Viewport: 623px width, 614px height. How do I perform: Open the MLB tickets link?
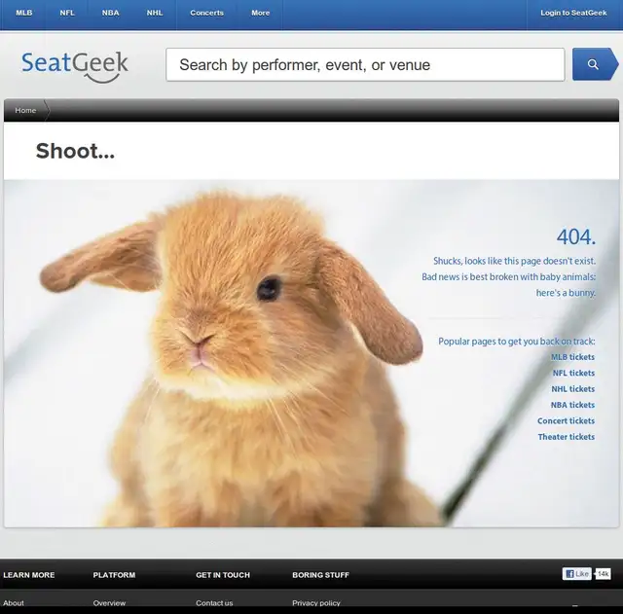572,357
